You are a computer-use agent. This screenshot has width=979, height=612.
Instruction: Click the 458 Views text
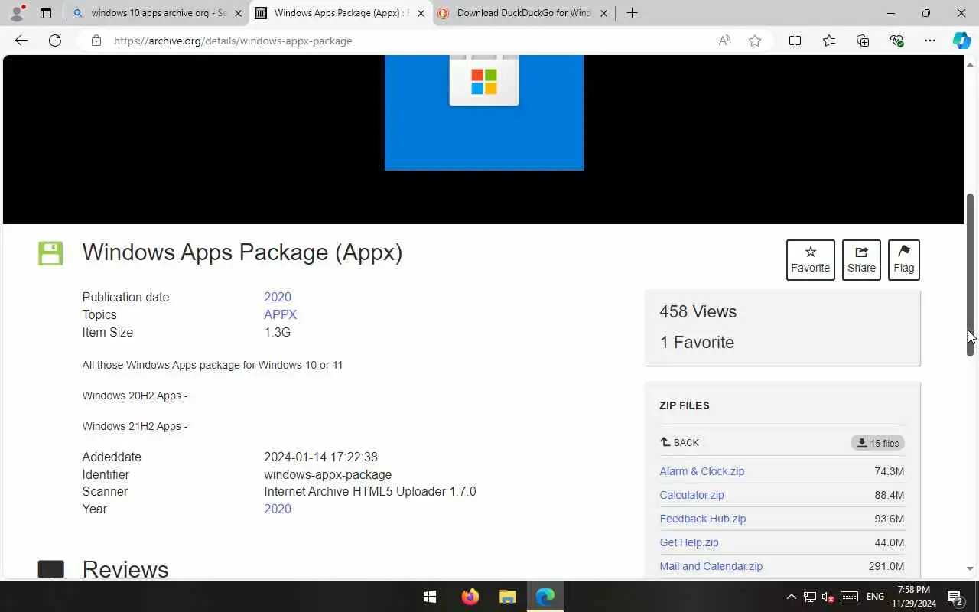point(698,311)
